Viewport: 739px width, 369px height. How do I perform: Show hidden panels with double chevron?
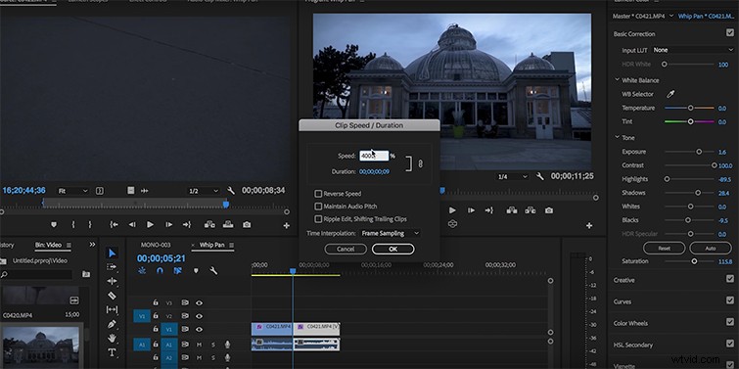(x=92, y=244)
